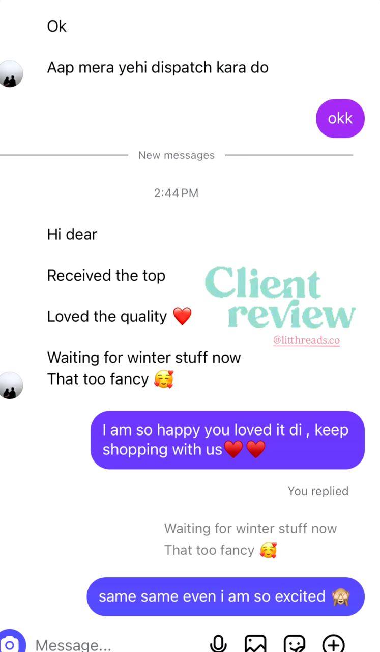
Task: Tap the 'Client review' overlay text
Action: [280, 297]
